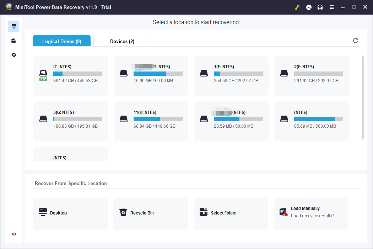Click the 560.00 MB NTFS usage bar

coord(319,119)
